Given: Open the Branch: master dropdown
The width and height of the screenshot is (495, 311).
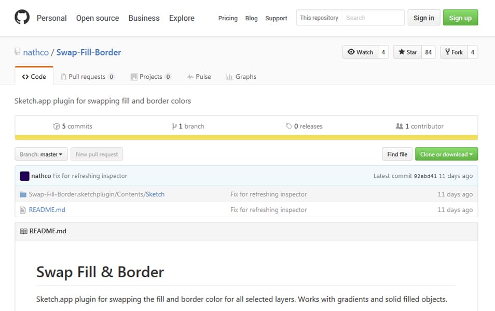Looking at the screenshot, I should click(x=41, y=154).
